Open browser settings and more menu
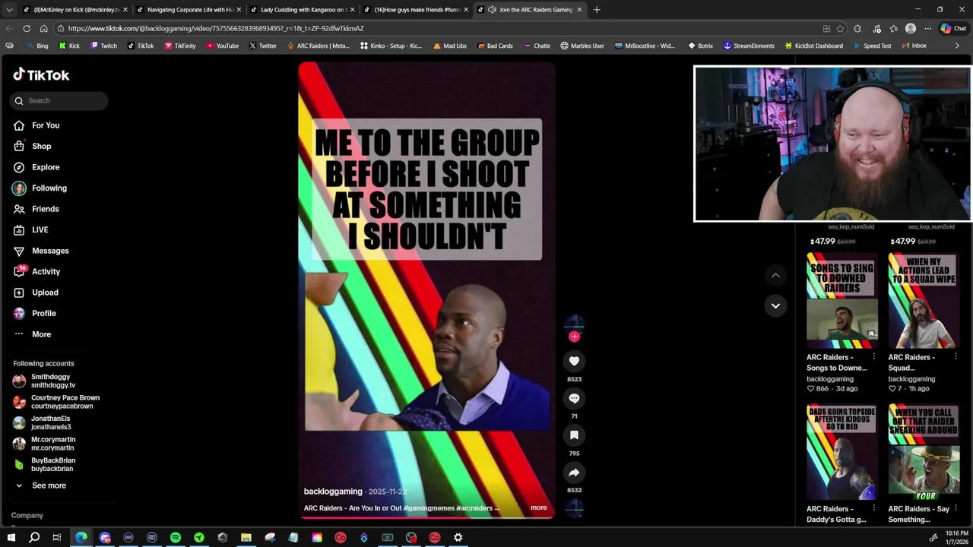This screenshot has height=547, width=973. (x=927, y=28)
